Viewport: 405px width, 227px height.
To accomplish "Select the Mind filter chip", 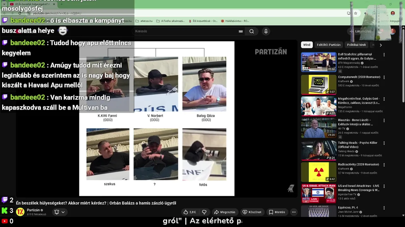I will pos(307,45).
